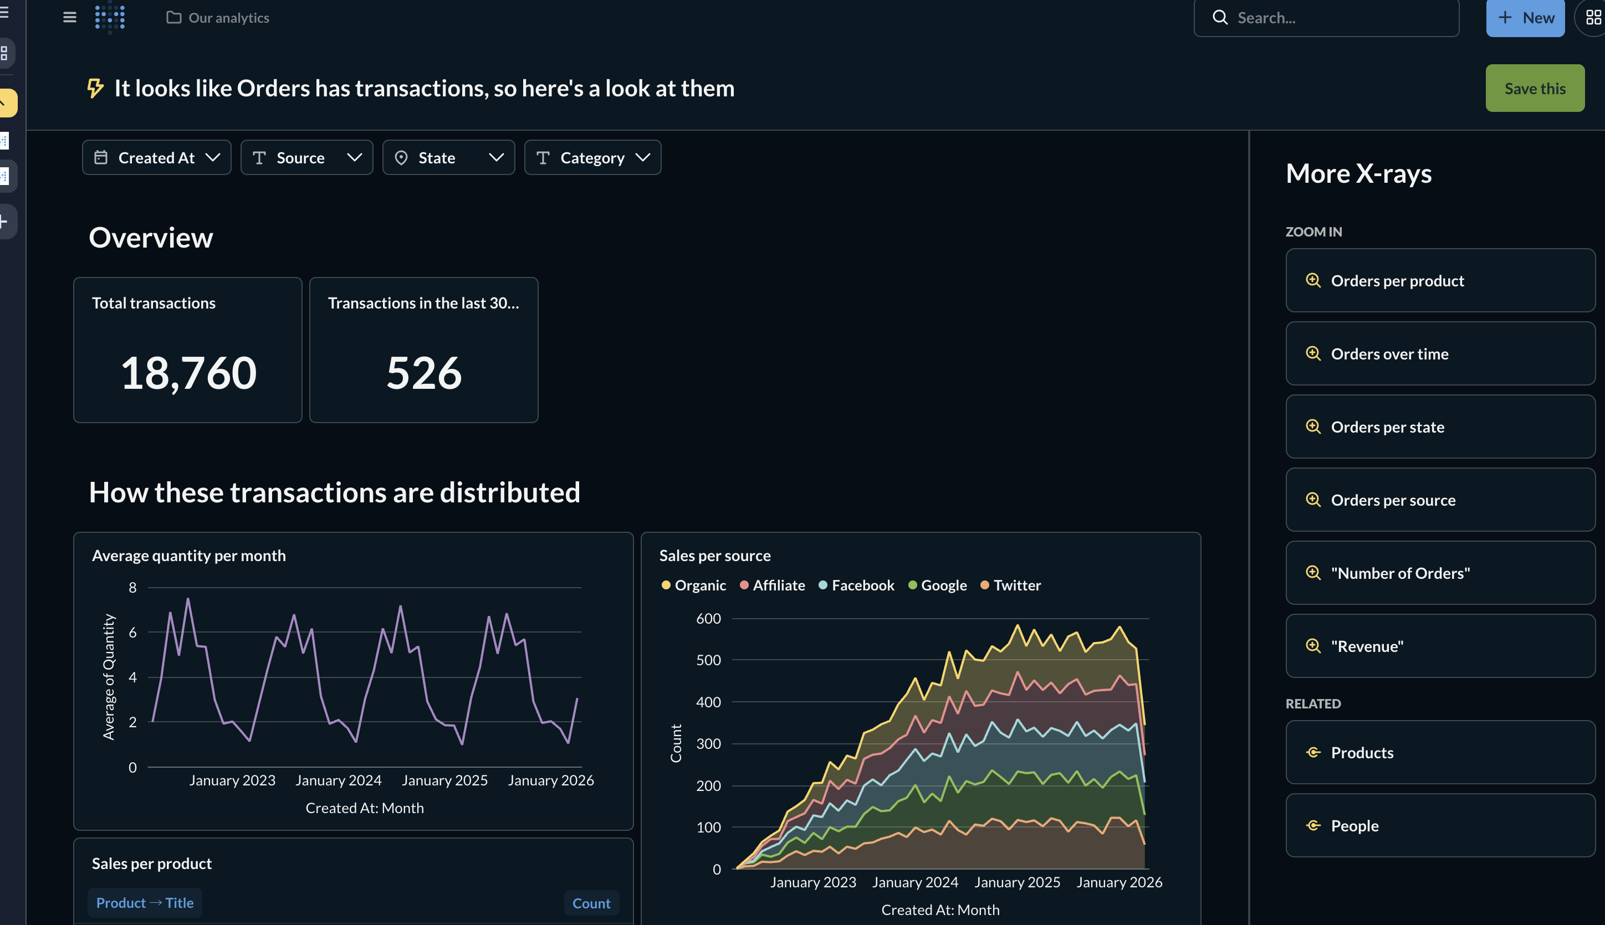Click the zoom icon beside Orders per state
This screenshot has height=925, width=1605.
pos(1313,426)
